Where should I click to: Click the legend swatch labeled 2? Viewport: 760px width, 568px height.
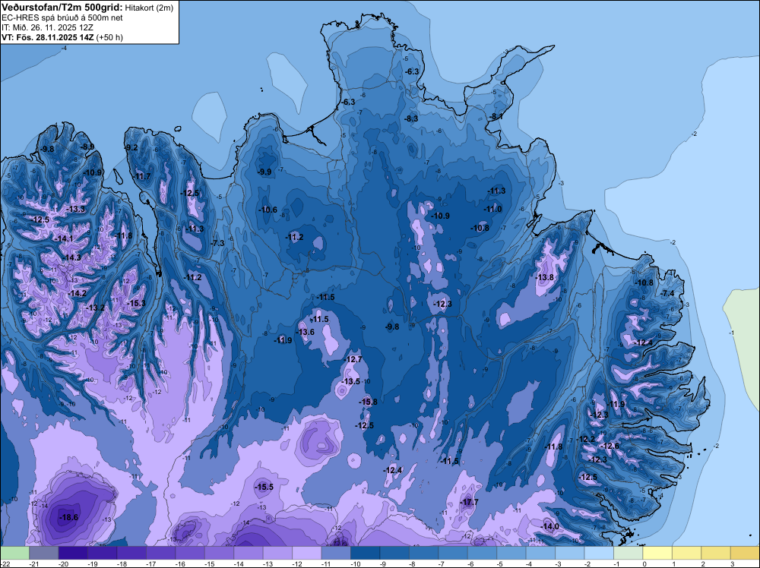click(x=716, y=553)
